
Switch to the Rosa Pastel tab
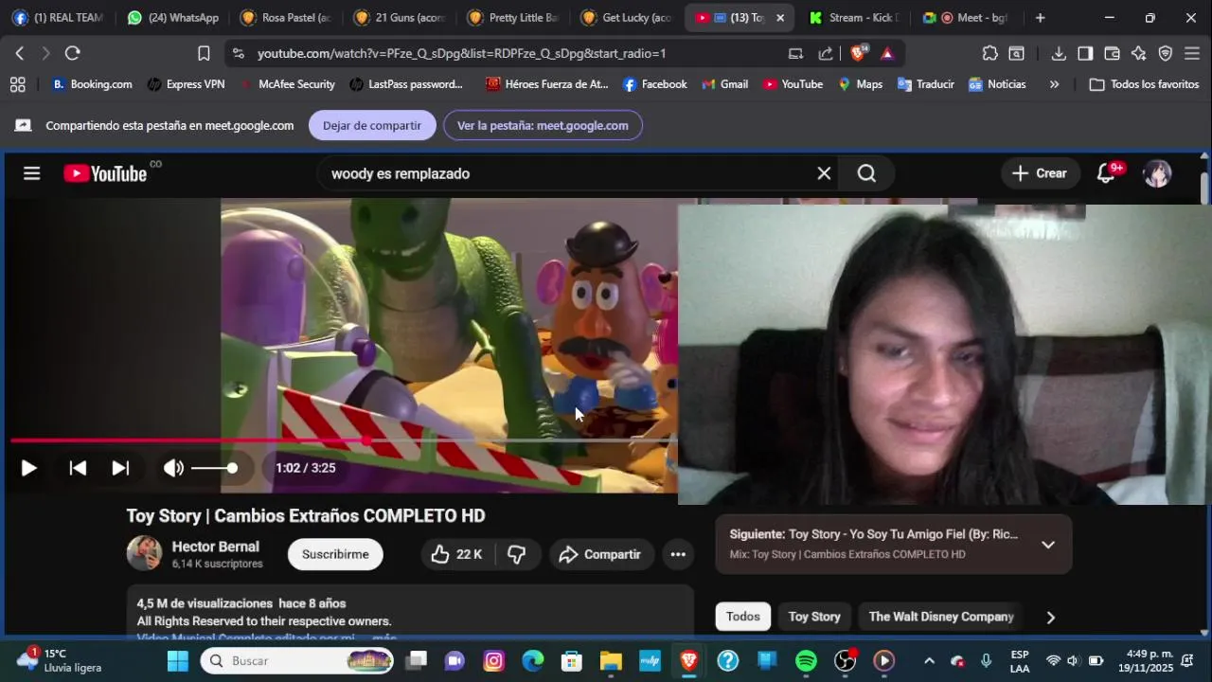point(287,17)
